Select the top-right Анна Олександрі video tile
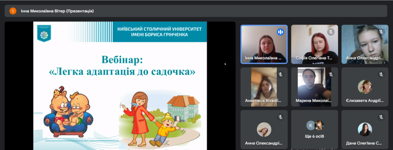 pyautogui.click(x=365, y=45)
